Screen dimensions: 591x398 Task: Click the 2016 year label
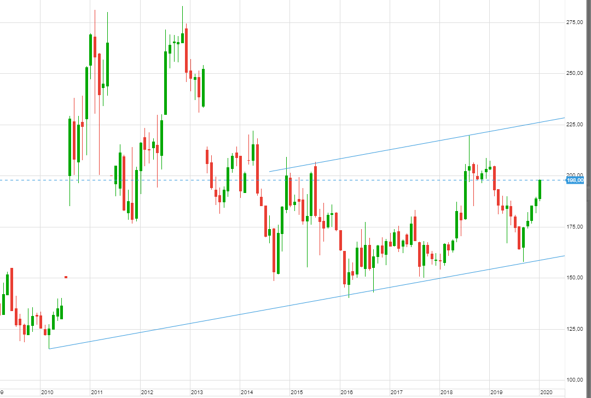click(346, 393)
